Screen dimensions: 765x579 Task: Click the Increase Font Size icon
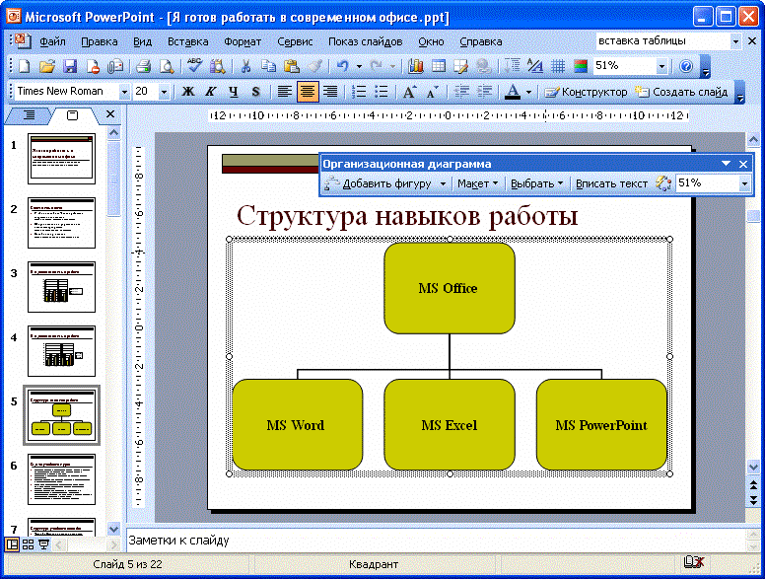[x=409, y=92]
